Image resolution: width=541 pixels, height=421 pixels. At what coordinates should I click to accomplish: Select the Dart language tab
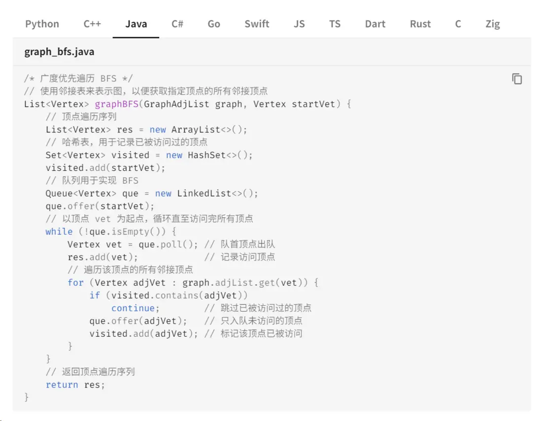(375, 24)
